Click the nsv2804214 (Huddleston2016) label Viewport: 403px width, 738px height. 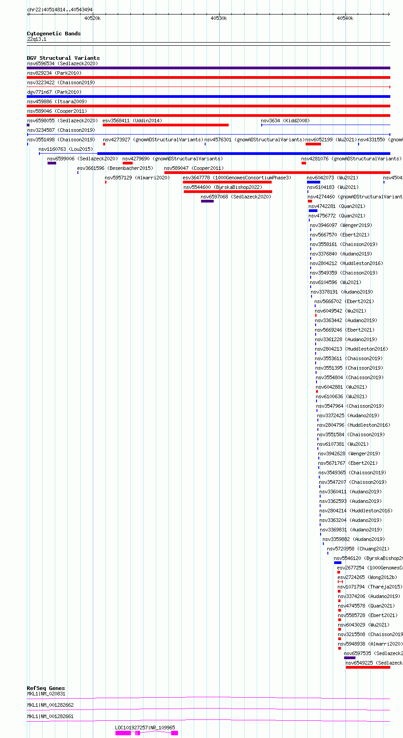356,511
